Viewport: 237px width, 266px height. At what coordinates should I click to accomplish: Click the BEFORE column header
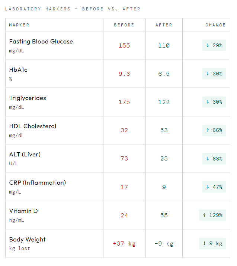tap(124, 25)
